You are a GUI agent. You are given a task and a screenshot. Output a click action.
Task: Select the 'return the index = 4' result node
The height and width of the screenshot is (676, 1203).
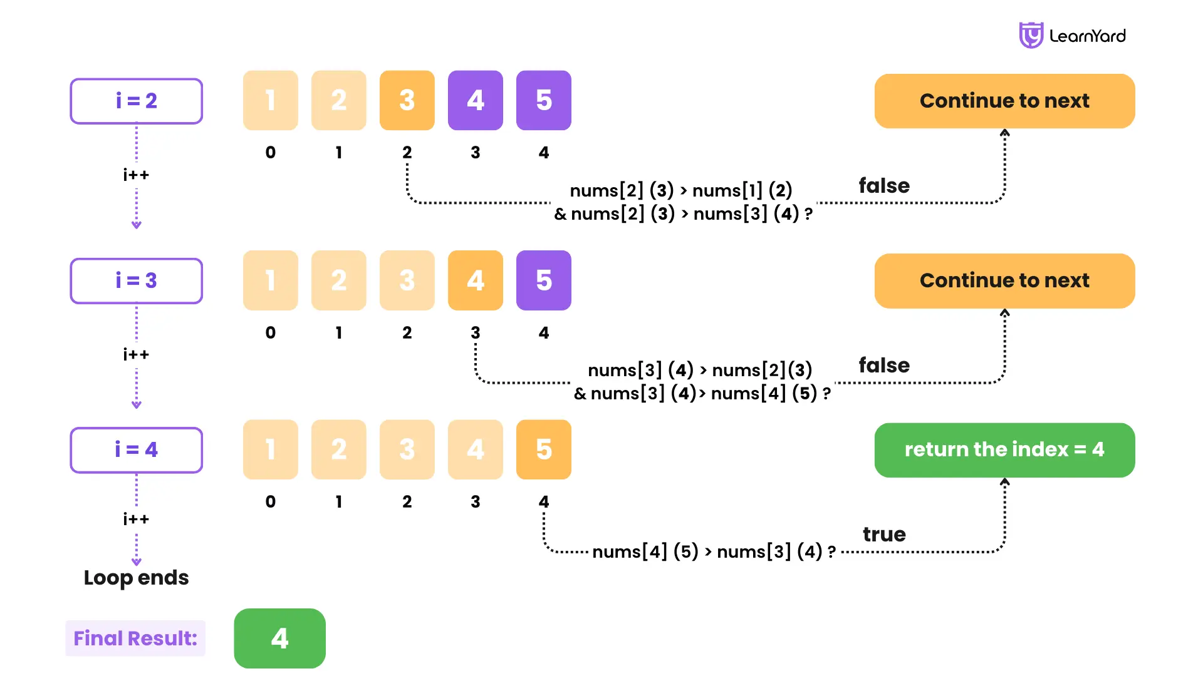pyautogui.click(x=1006, y=449)
